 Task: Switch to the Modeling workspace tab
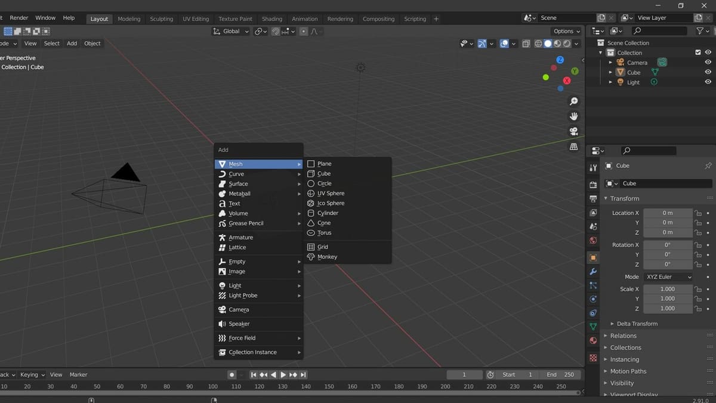tap(129, 19)
